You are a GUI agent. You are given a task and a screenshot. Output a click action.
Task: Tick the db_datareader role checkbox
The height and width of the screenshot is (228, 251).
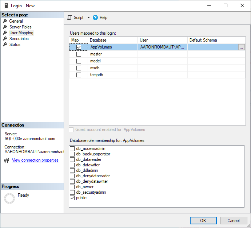tap(72, 159)
